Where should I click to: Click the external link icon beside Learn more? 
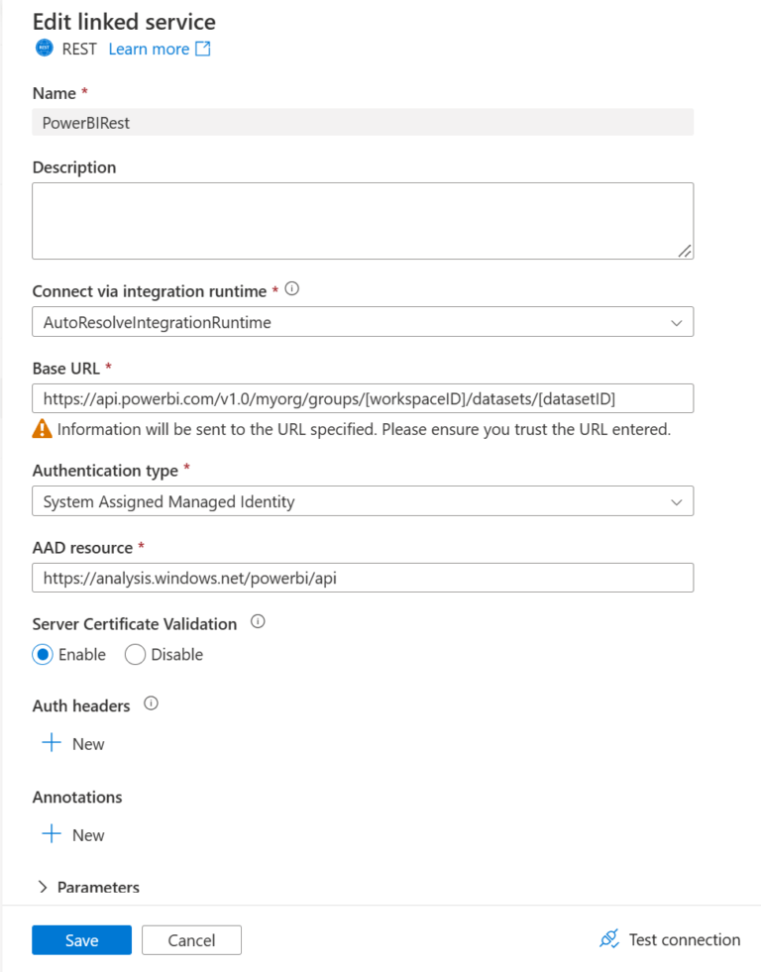[204, 48]
